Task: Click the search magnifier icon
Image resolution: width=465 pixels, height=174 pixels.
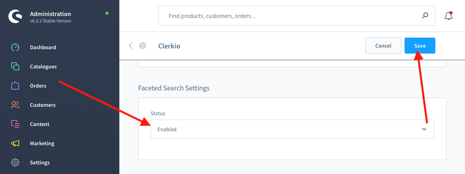Action: click(x=425, y=16)
